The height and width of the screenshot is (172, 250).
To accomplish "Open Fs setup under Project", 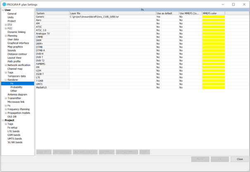I will click(12, 128).
